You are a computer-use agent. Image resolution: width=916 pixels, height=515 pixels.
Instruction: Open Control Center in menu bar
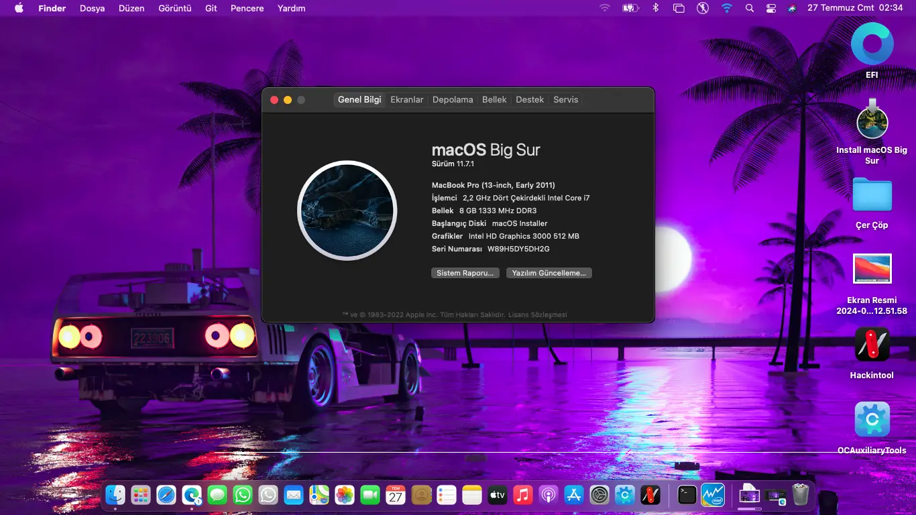click(x=771, y=8)
